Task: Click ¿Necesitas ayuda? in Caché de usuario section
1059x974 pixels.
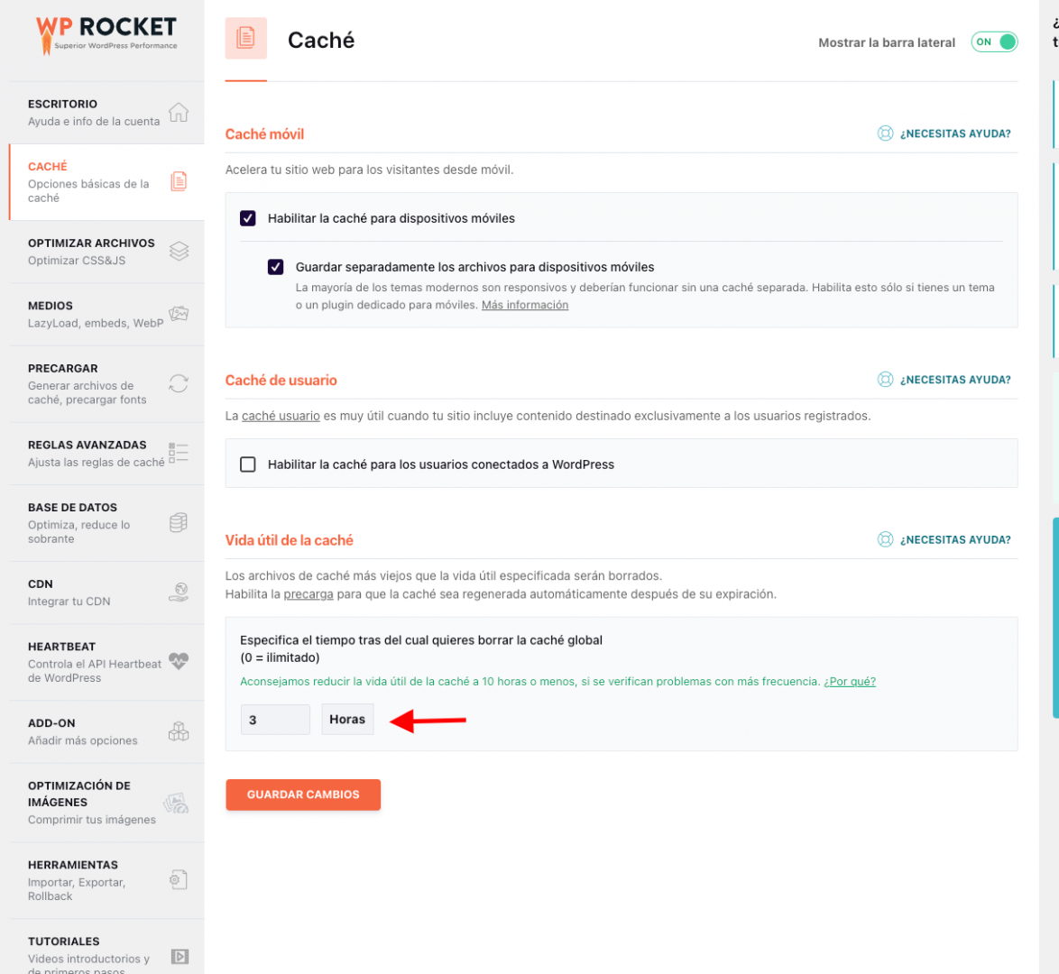Action: click(x=955, y=379)
